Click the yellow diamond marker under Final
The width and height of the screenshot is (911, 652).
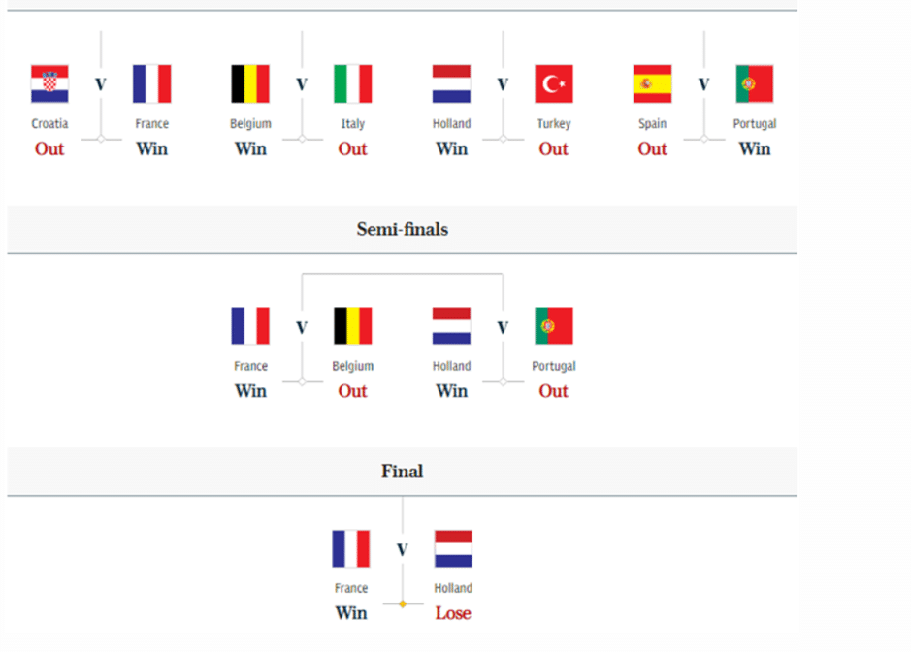(x=403, y=604)
